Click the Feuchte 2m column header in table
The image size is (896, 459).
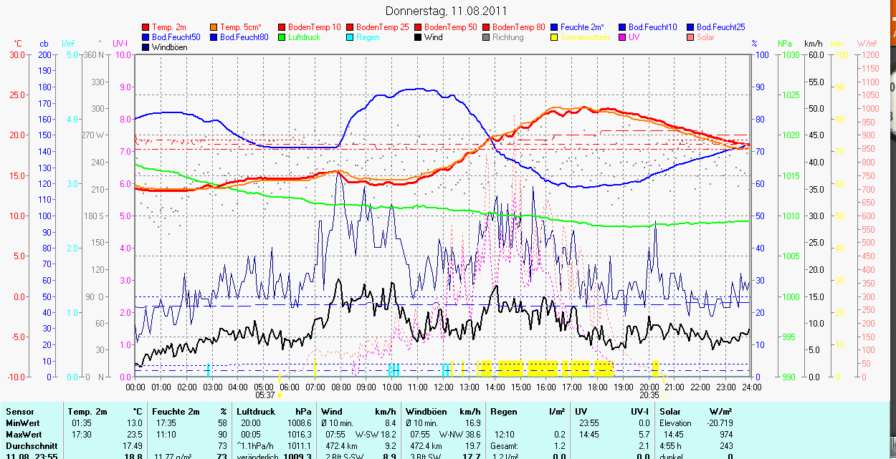coord(174,412)
